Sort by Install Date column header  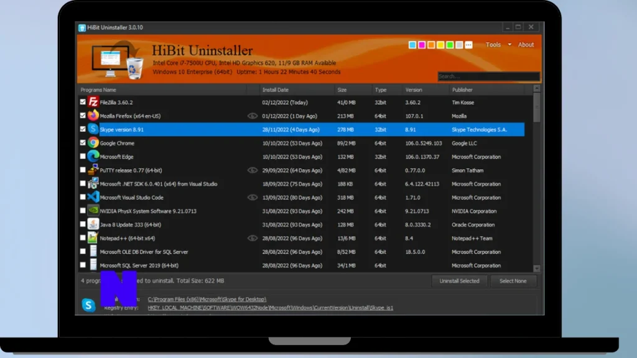tap(276, 89)
